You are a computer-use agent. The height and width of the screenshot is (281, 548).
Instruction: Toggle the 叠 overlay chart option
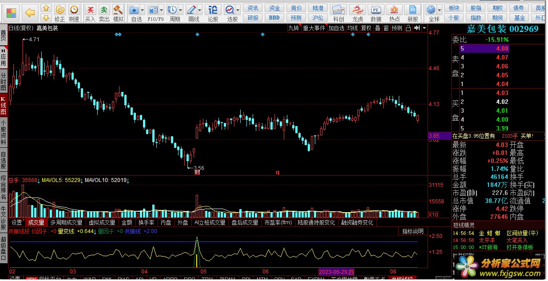[377, 28]
